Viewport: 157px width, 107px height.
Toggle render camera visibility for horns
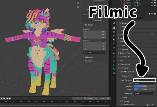pos(155,3)
